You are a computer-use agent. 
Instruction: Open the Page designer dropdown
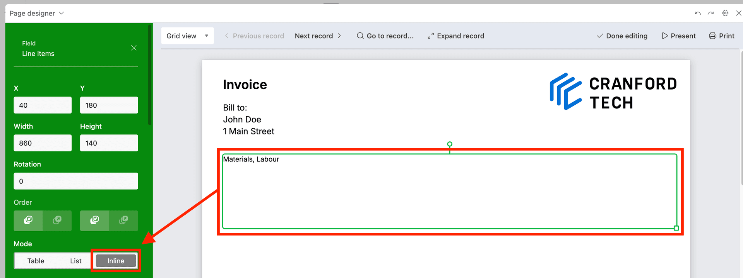tap(37, 13)
